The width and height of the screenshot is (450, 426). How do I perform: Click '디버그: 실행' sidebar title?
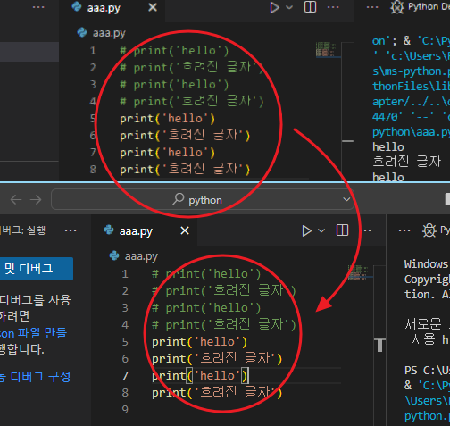[x=23, y=230]
